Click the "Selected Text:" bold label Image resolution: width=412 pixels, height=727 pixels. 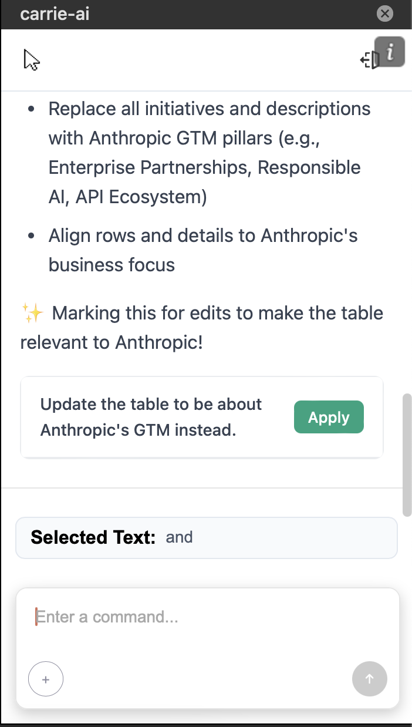coord(93,537)
